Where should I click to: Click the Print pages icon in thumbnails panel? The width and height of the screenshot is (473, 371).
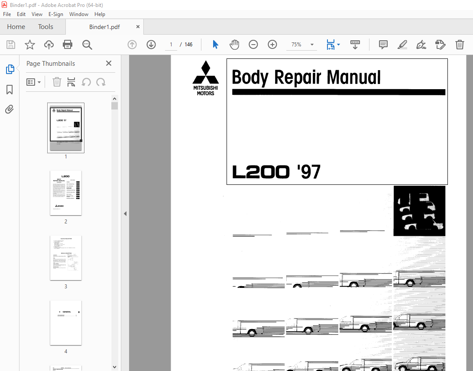(x=71, y=82)
